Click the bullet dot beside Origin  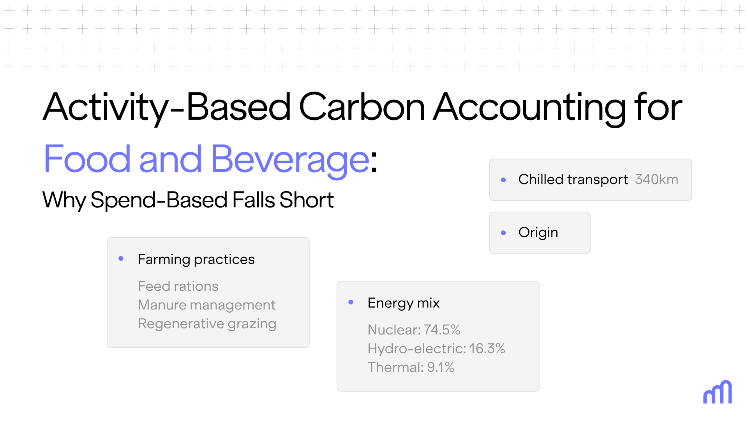(x=503, y=233)
